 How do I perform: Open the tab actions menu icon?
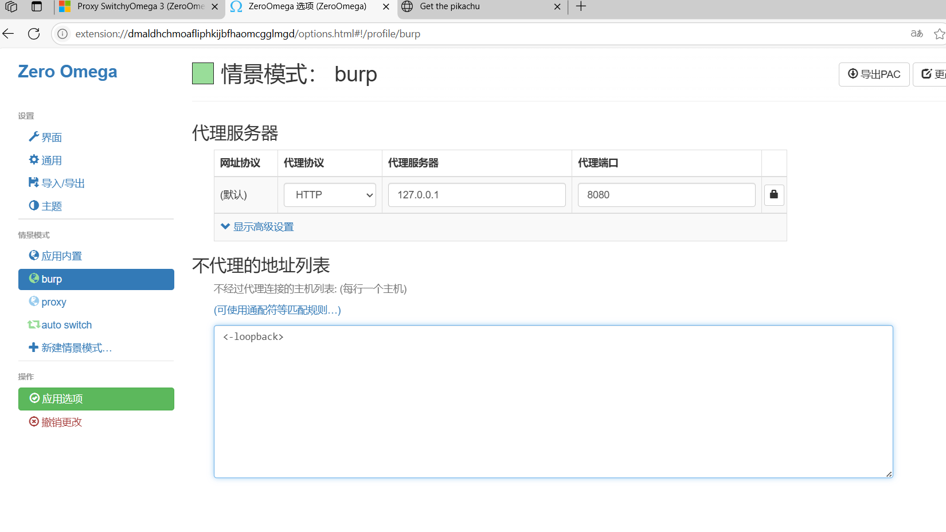(x=37, y=7)
